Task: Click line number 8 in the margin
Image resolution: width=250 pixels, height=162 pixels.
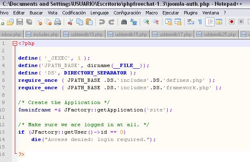Action: tap(3, 95)
